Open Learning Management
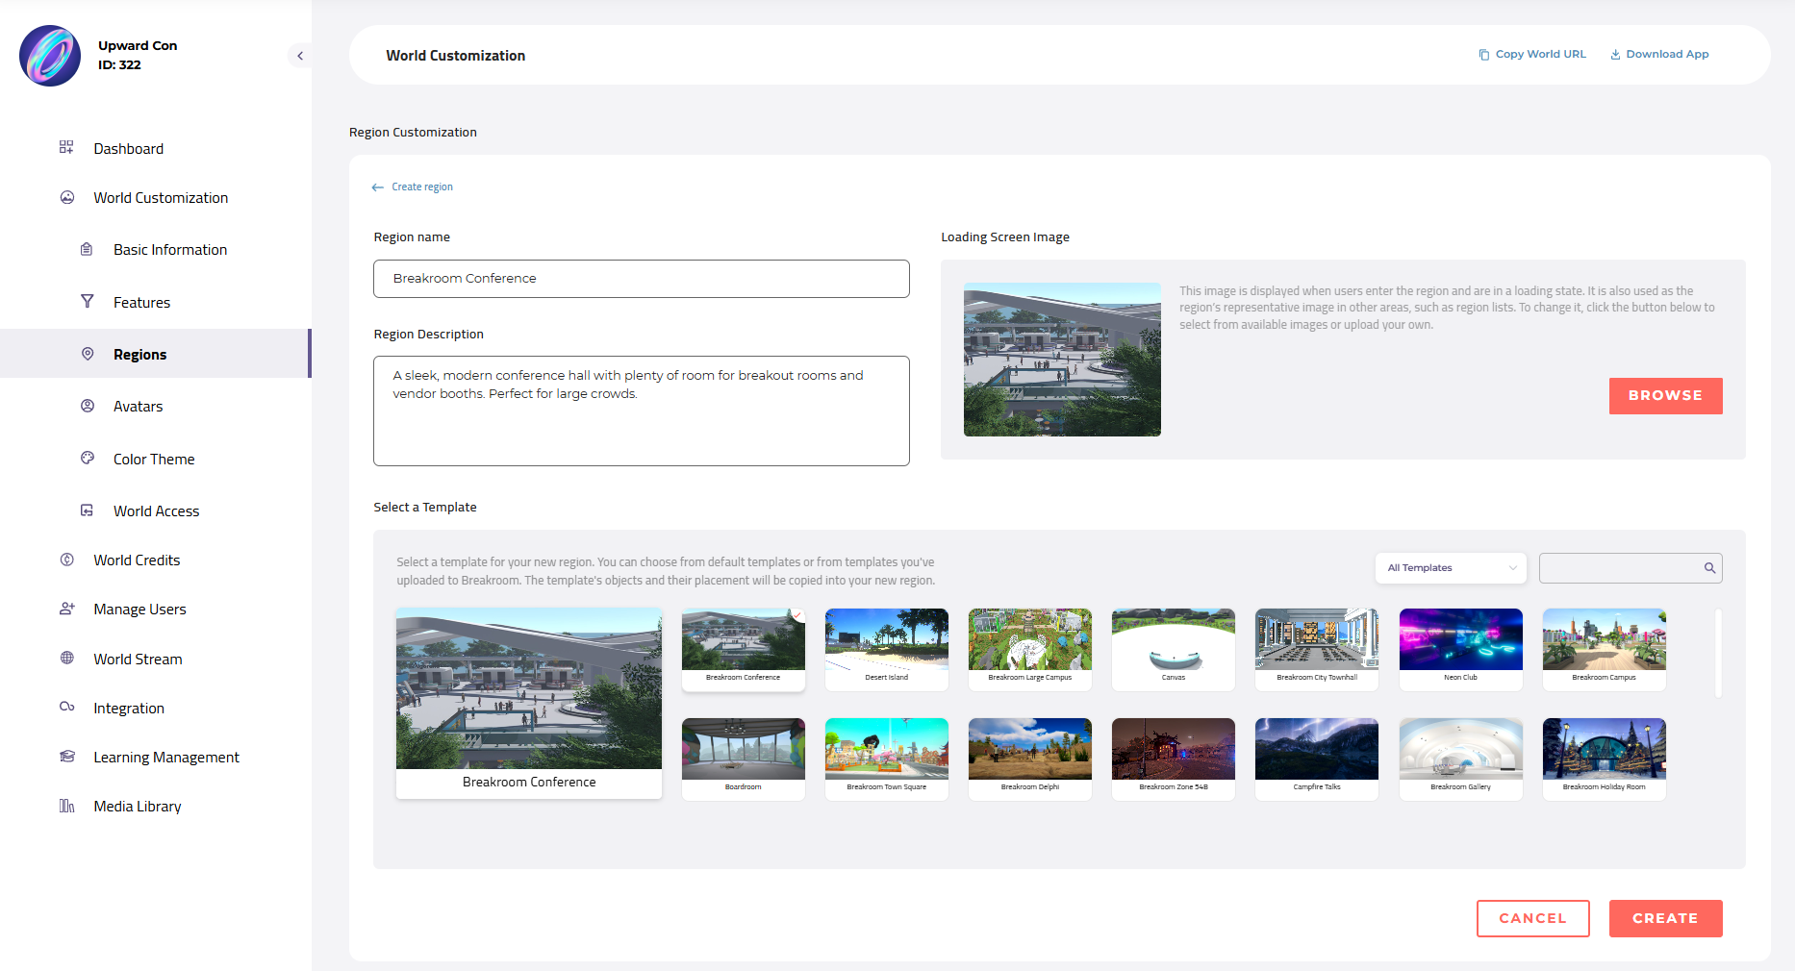 (166, 757)
